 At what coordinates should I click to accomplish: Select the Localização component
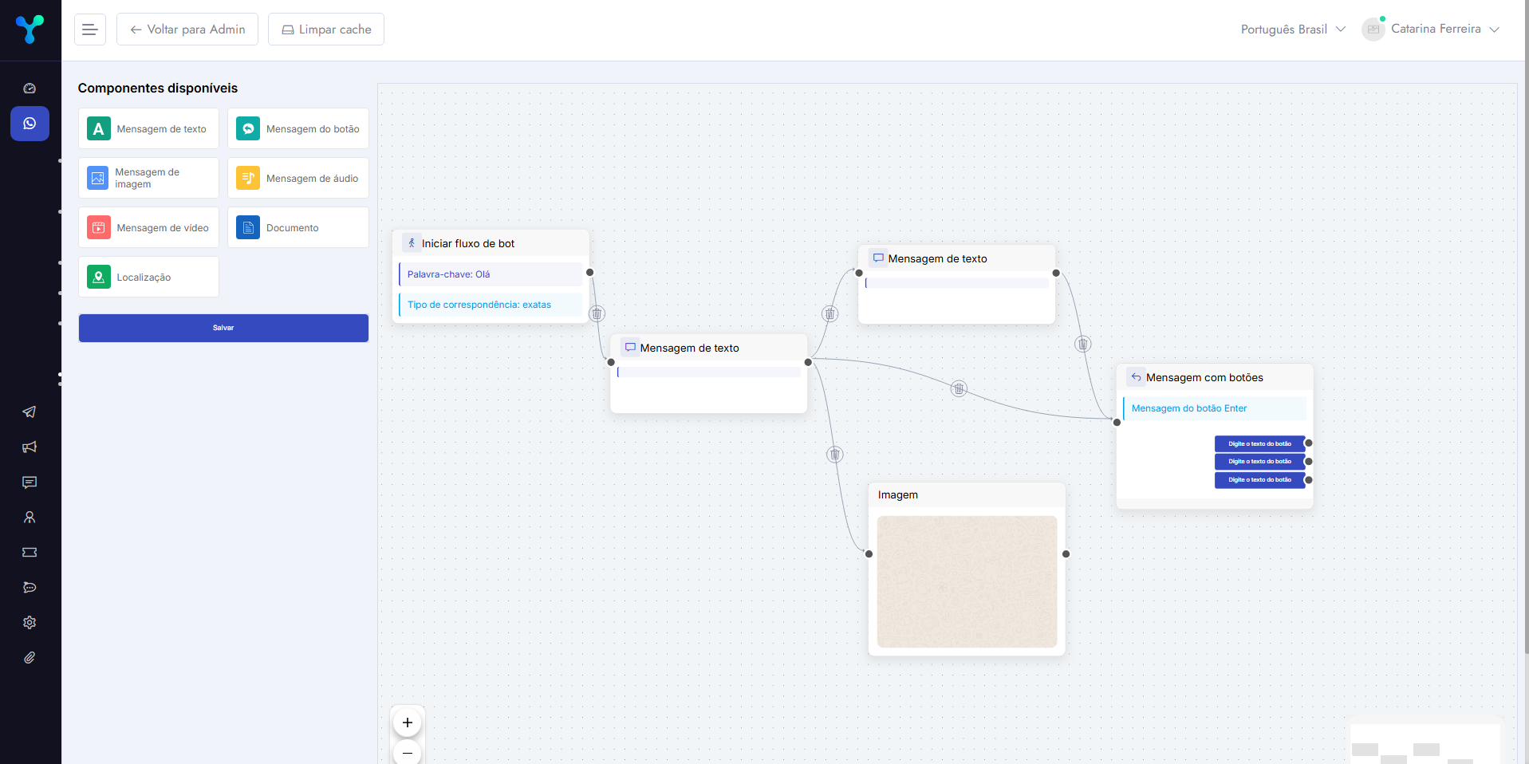[x=148, y=278]
